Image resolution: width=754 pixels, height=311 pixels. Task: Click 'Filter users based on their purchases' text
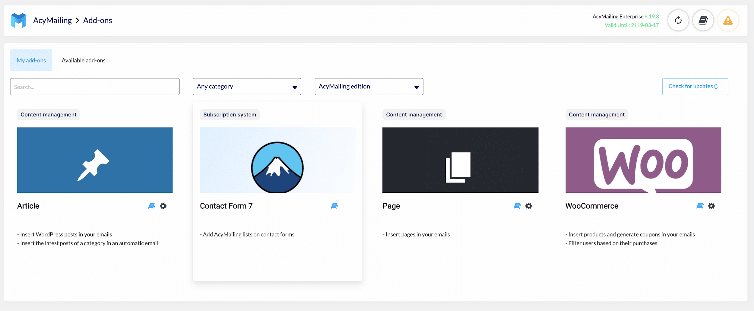(611, 243)
